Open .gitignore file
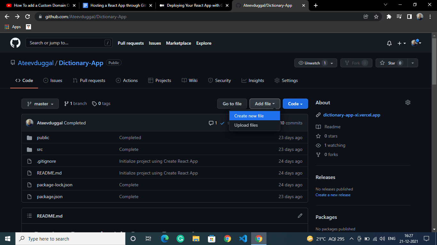Screen dimensions: 437x245 (46, 161)
